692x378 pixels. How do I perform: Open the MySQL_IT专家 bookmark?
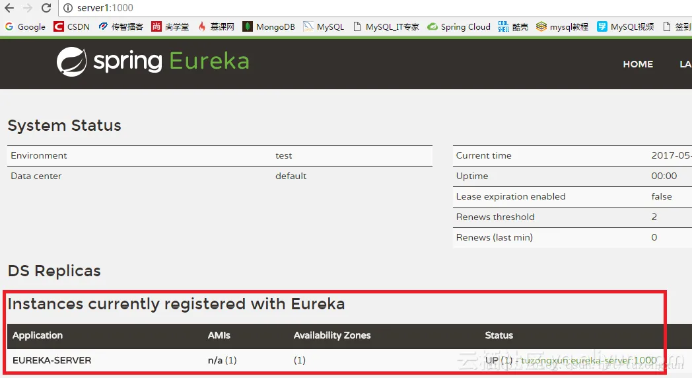(x=386, y=27)
